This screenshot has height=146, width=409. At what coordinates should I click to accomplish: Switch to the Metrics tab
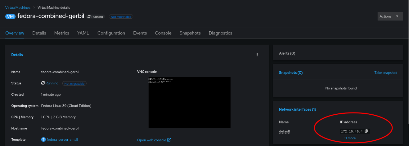click(62, 33)
